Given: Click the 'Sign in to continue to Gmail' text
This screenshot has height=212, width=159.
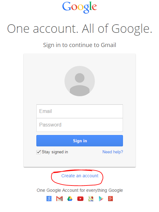Looking at the screenshot, I should [x=80, y=45].
